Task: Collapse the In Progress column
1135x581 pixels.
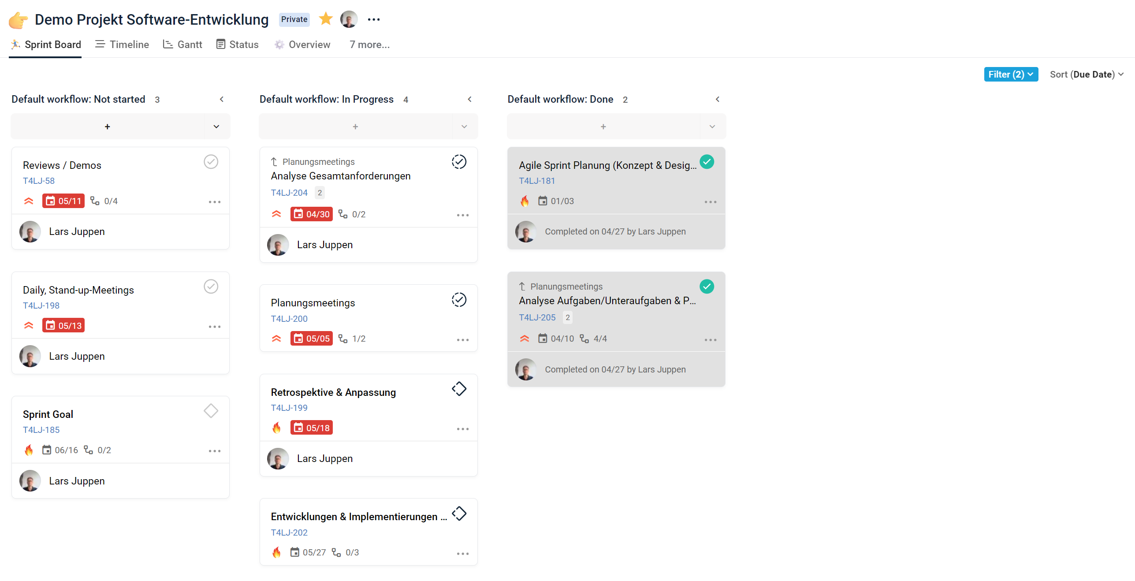Action: coord(470,99)
